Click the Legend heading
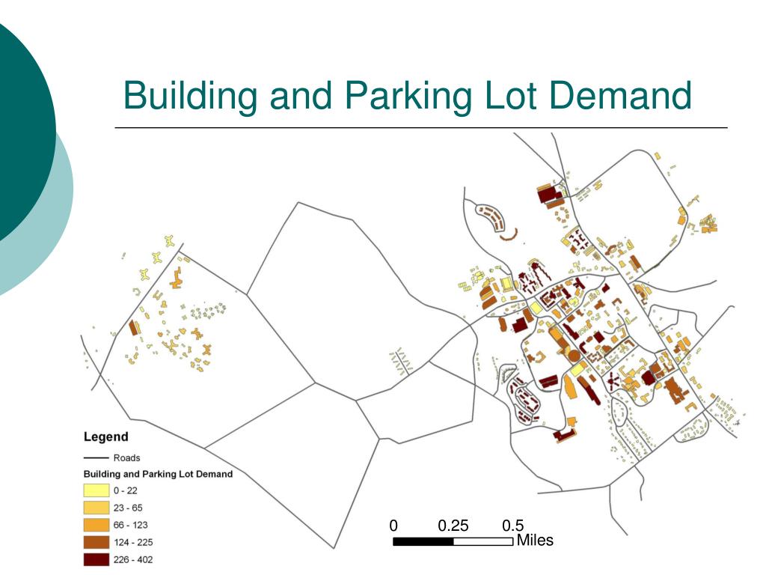The image size is (766, 575). coord(106,436)
